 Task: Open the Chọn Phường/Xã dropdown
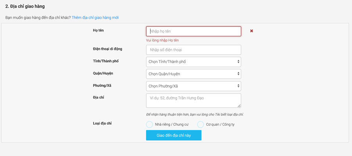pyautogui.click(x=194, y=86)
